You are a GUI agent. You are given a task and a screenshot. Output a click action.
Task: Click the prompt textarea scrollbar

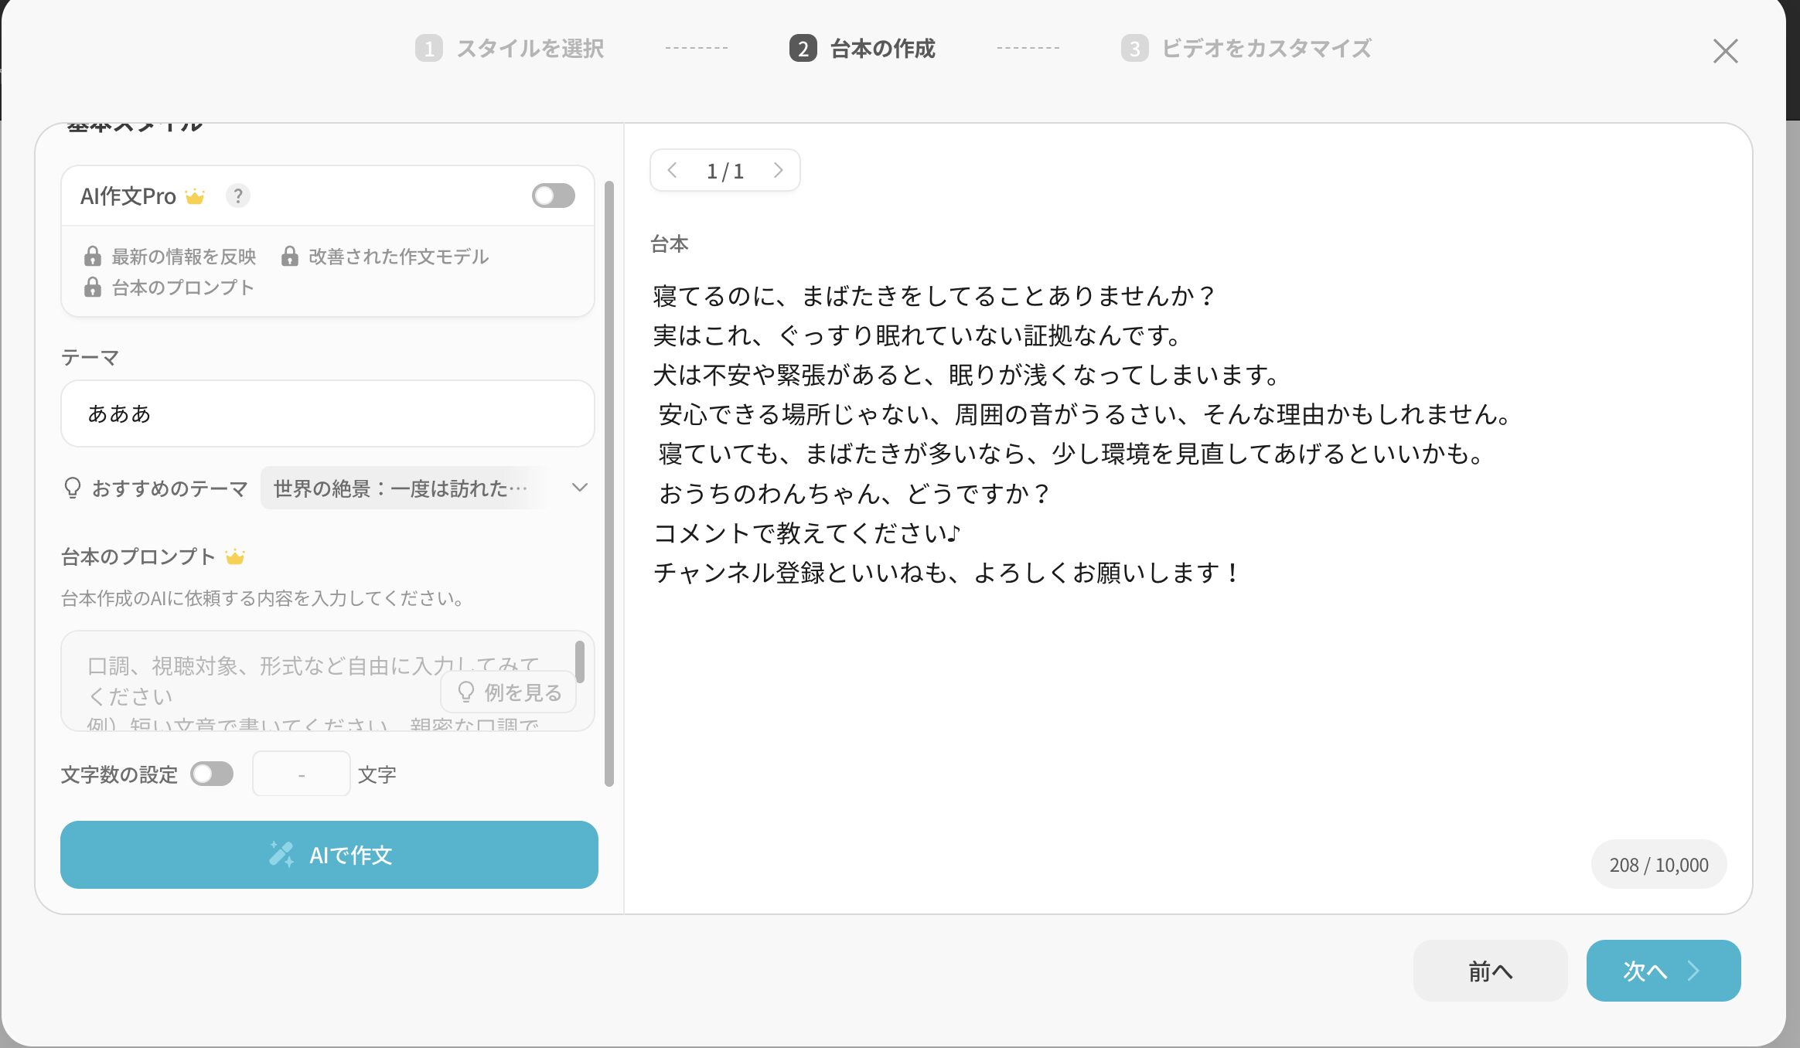pyautogui.click(x=580, y=662)
